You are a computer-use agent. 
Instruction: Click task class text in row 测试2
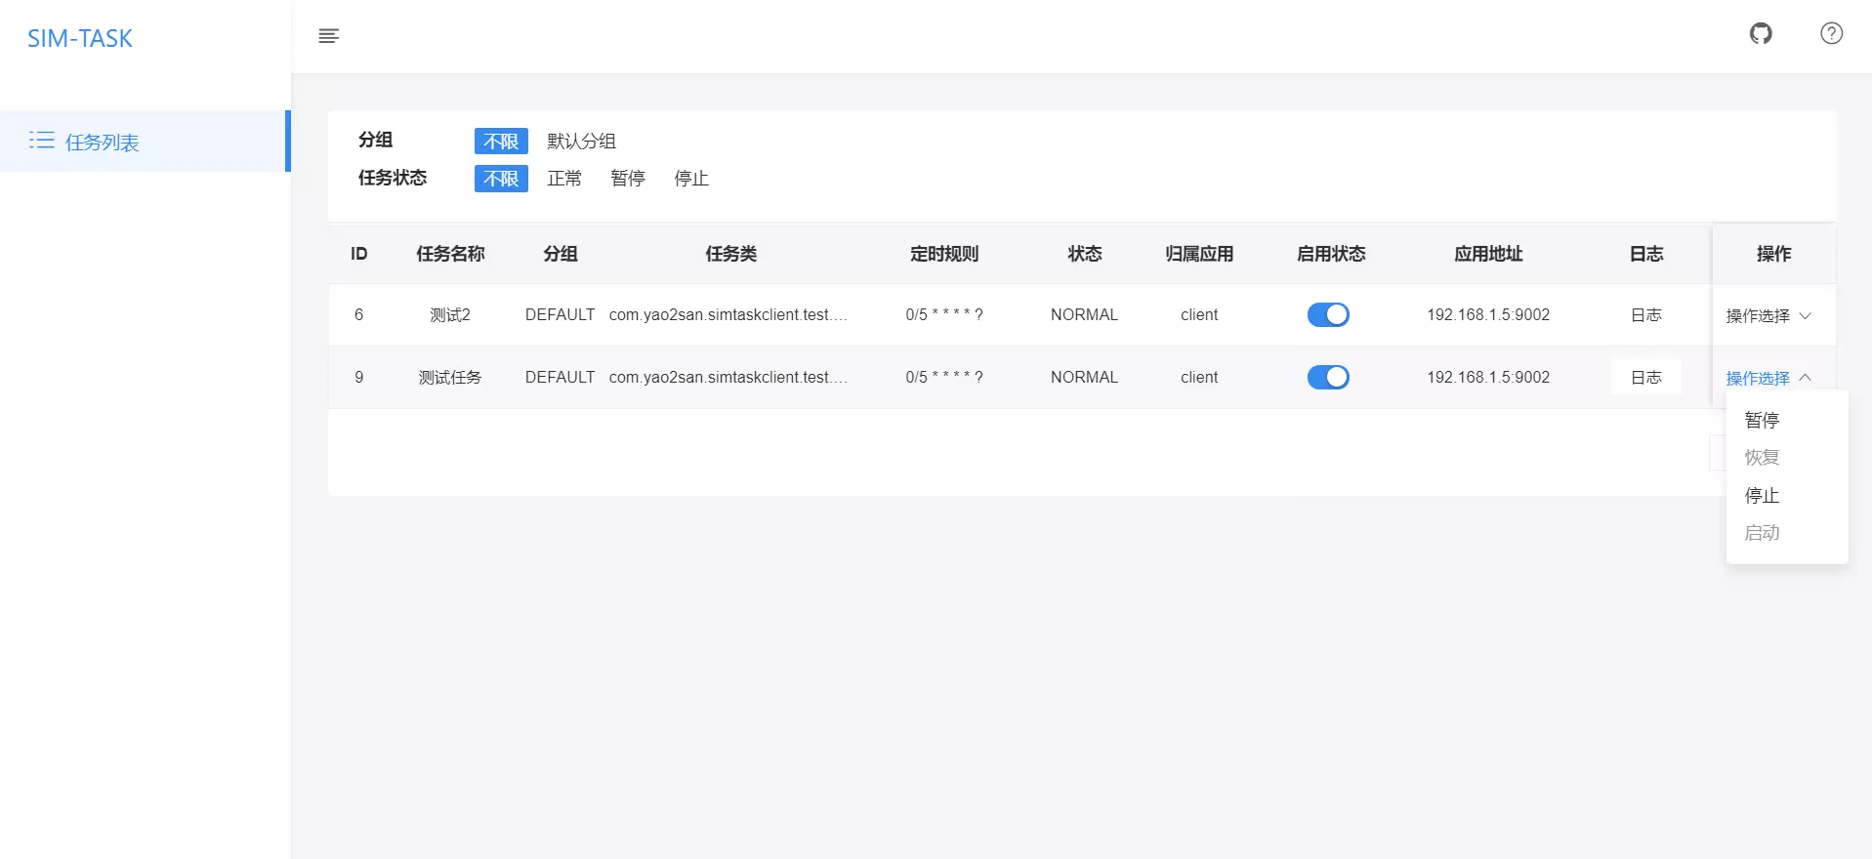click(x=728, y=314)
